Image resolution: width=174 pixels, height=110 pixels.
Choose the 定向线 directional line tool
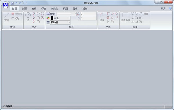(x=17, y=14)
